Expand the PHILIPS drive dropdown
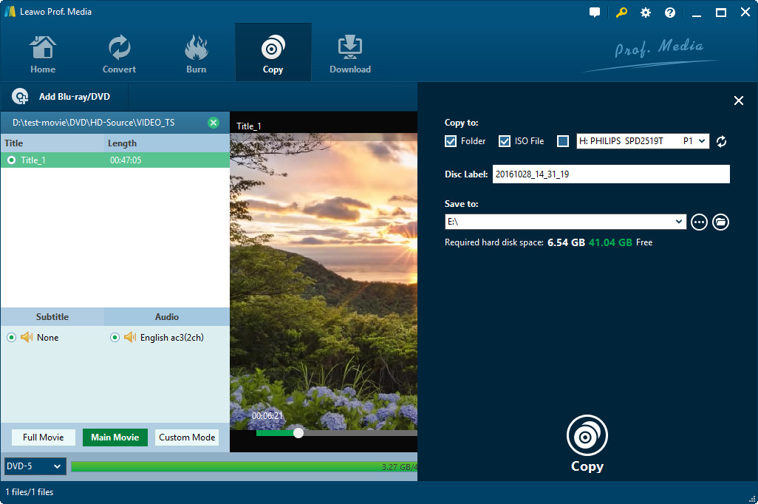 click(x=701, y=141)
